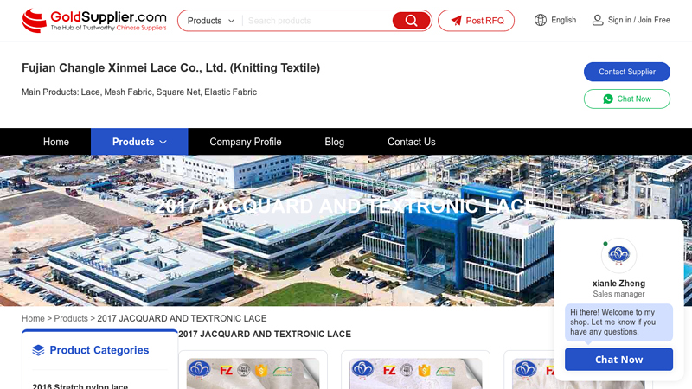Viewport: 692px width, 389px height.
Task: Click the Products breadcrumb link
Action: coord(71,318)
